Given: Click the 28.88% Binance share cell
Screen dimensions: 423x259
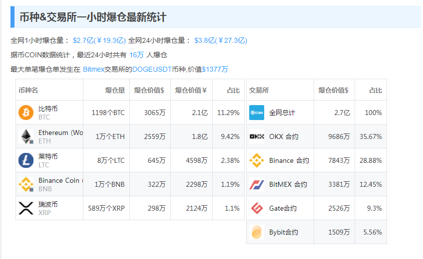Looking at the screenshot, I should (371, 160).
